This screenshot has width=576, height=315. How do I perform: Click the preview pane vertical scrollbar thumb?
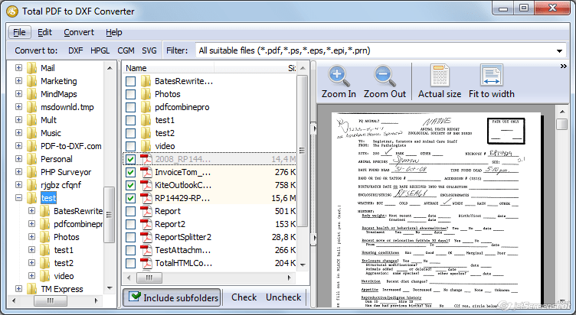(x=562, y=125)
